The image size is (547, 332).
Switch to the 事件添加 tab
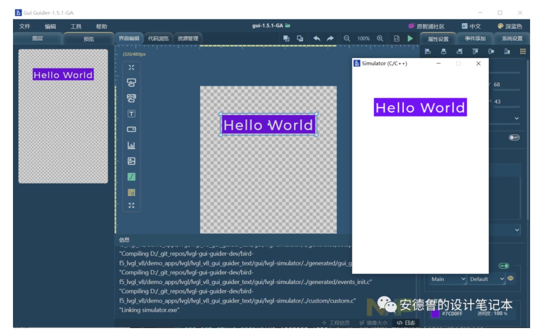click(475, 39)
